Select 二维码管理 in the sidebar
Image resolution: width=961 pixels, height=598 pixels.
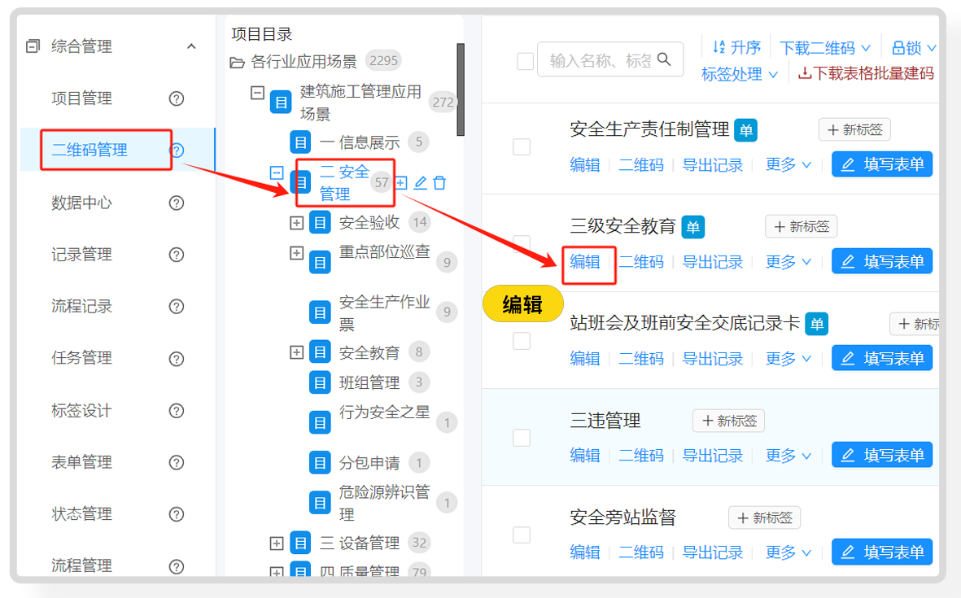pyautogui.click(x=90, y=150)
